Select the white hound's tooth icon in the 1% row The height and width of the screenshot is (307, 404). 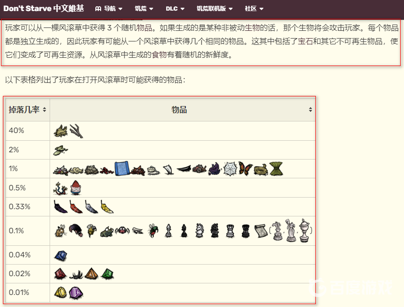(168, 170)
